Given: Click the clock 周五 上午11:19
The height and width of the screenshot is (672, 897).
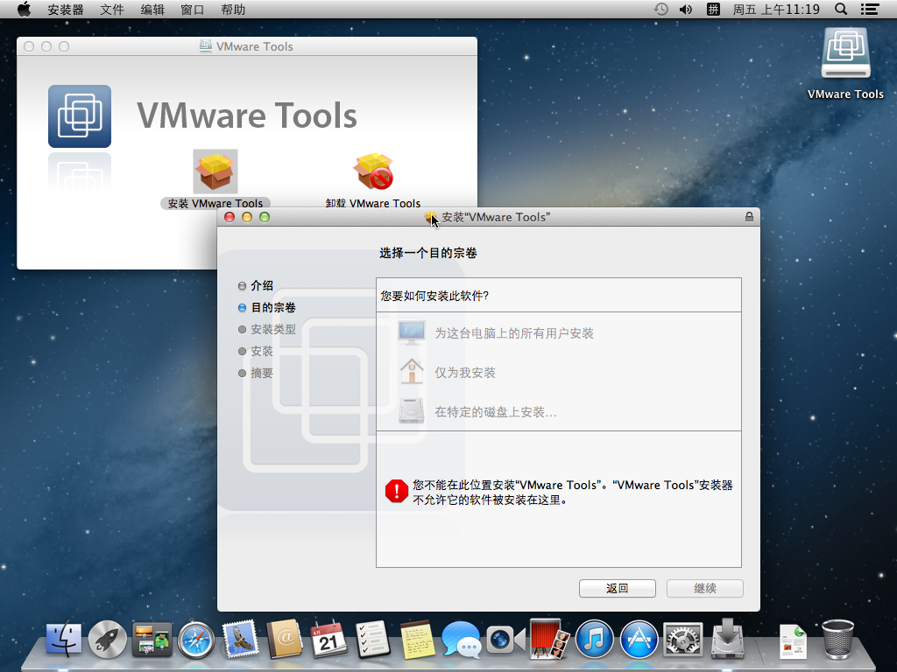Looking at the screenshot, I should point(776,10).
